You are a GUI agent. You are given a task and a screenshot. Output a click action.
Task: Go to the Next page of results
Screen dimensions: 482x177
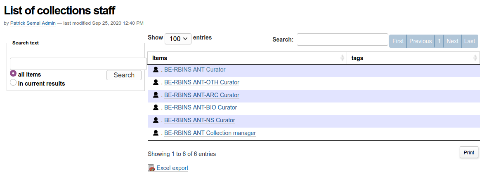click(x=452, y=41)
